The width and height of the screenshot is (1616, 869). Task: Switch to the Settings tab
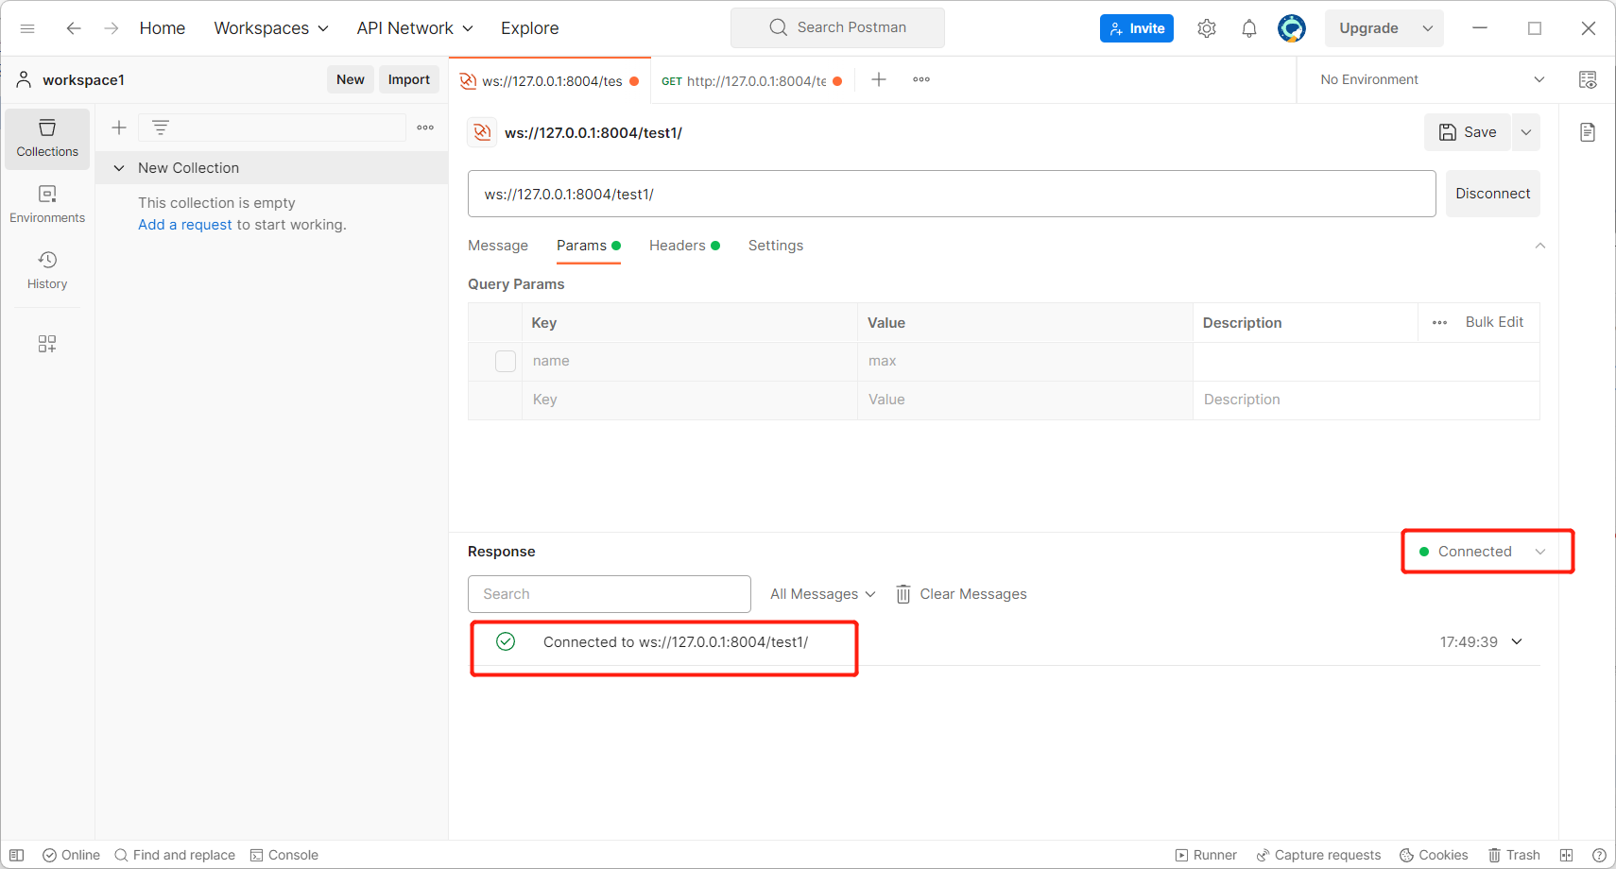coord(776,246)
